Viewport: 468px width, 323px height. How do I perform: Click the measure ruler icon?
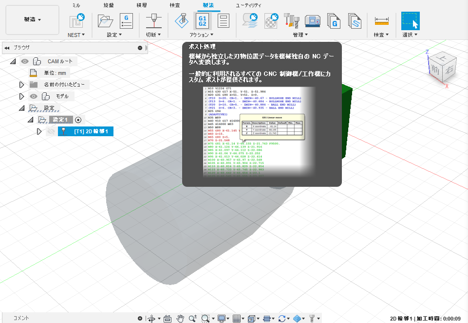tap(381, 21)
